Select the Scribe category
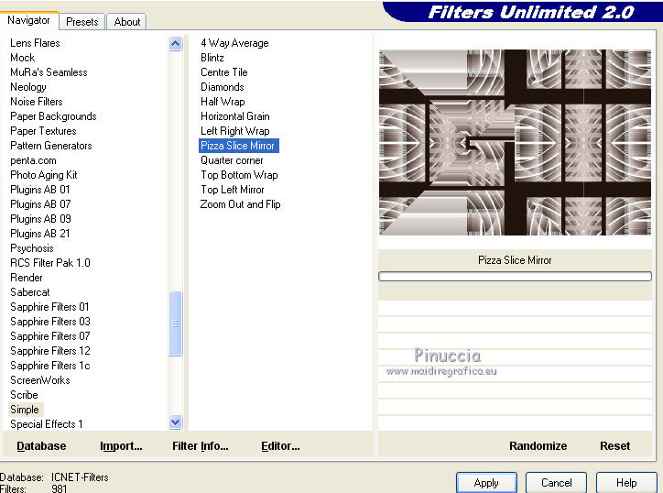This screenshot has width=663, height=493. pos(24,395)
